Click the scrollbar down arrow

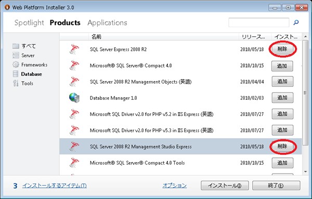[305, 172]
